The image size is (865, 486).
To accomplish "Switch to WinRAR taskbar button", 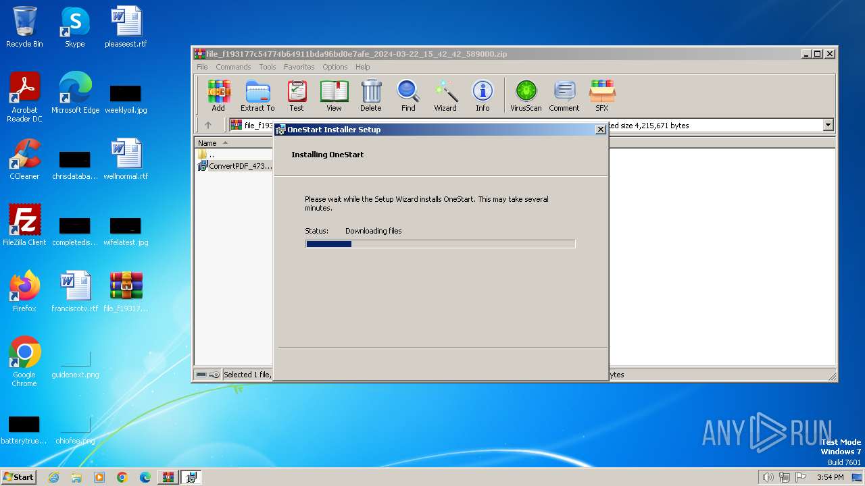I will (168, 477).
